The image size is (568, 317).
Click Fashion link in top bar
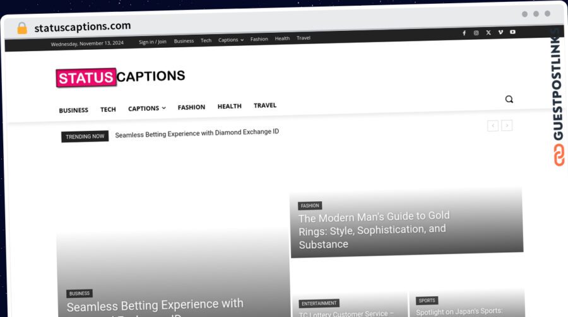[259, 39]
